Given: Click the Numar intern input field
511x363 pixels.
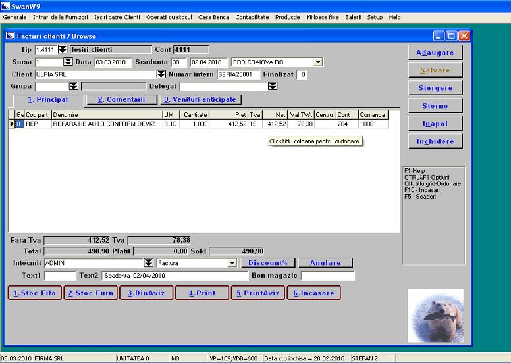Looking at the screenshot, I should tap(238, 74).
